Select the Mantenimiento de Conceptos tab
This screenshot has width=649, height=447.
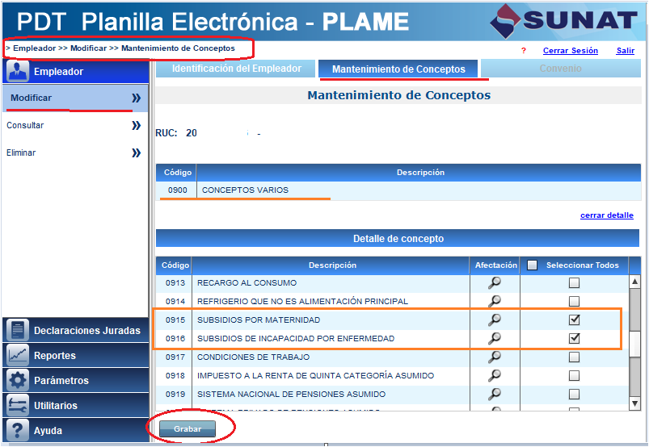click(398, 69)
